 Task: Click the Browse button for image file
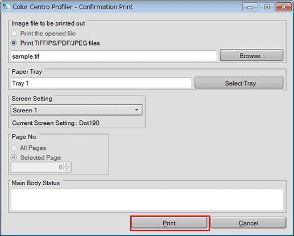[x=251, y=55]
